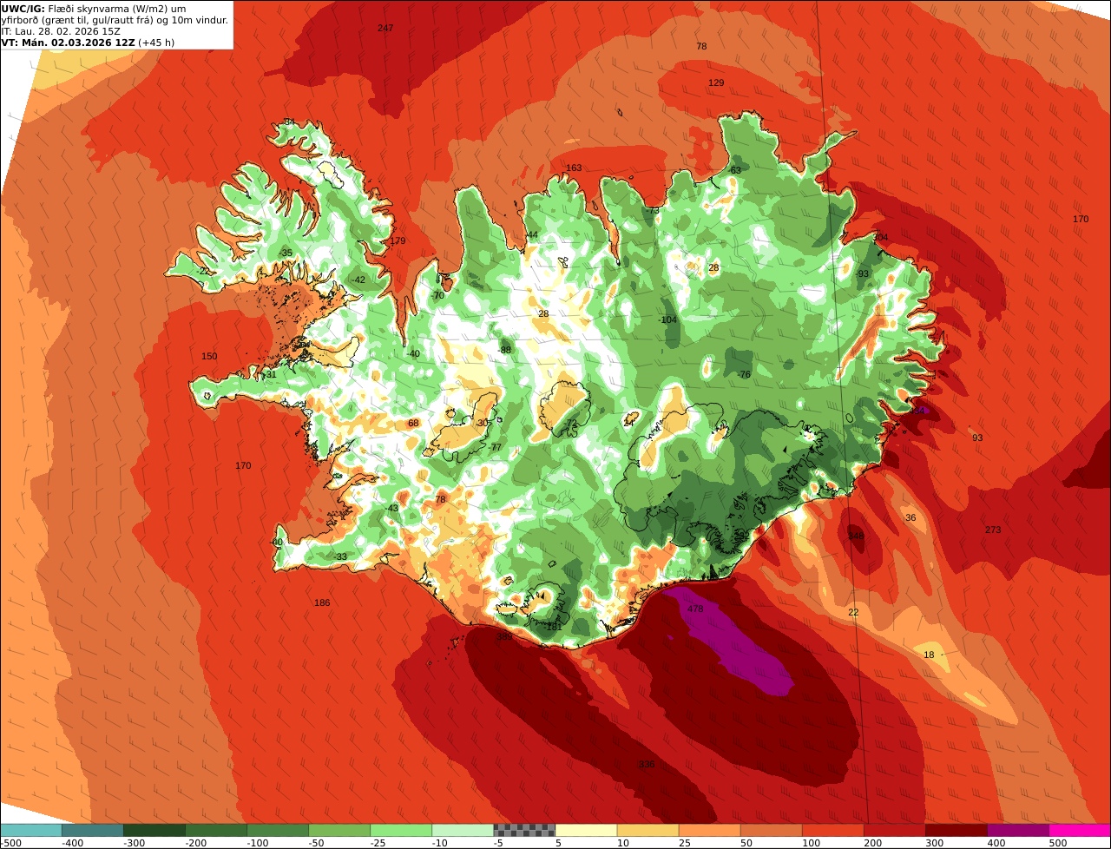This screenshot has height=849, width=1111.
Task: Click the map value 247 at the top
Action: tap(385, 29)
